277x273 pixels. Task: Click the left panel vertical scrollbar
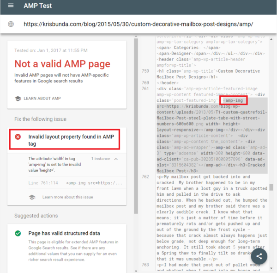click(136, 126)
